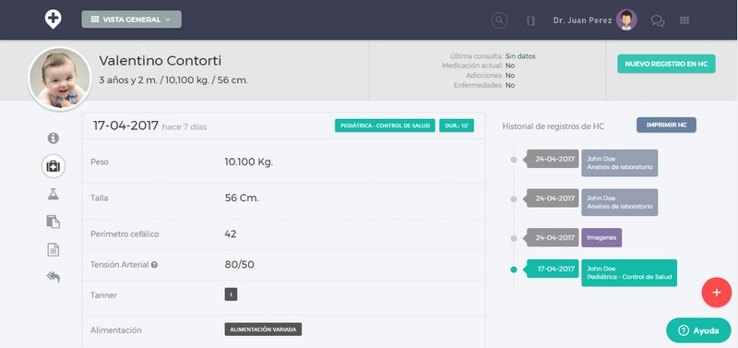Click the Tanner I badge
This screenshot has width=738, height=348.
(231, 294)
